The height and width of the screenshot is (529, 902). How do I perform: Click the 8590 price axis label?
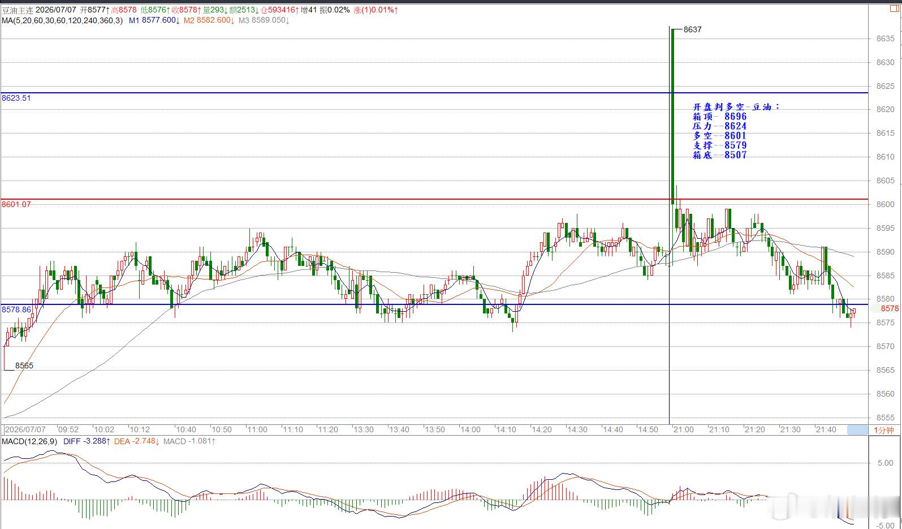click(886, 252)
